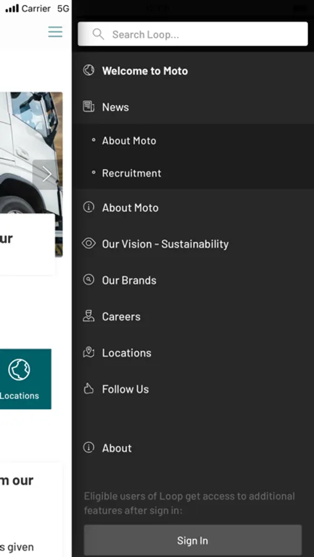The image size is (314, 557).
Task: Click the Careers person icon
Action: click(x=89, y=316)
